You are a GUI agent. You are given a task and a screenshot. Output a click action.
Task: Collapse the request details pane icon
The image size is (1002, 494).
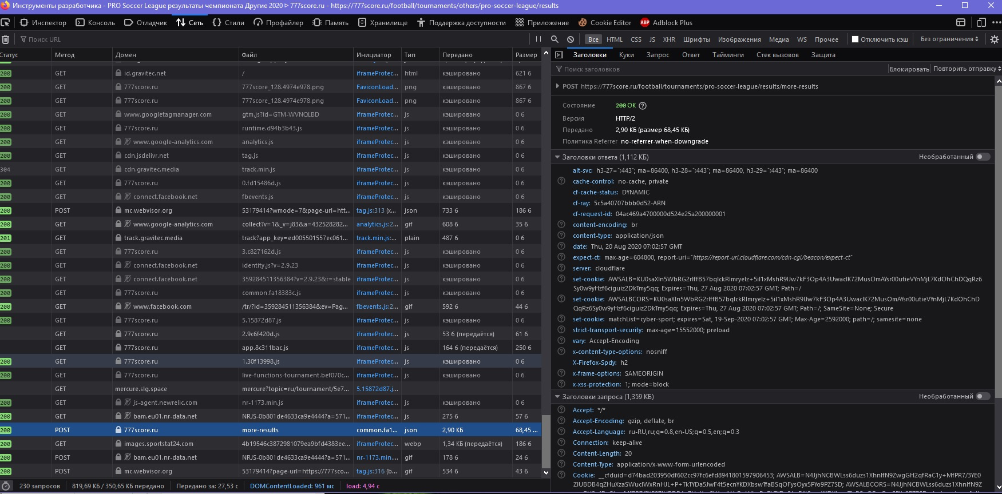pos(559,55)
